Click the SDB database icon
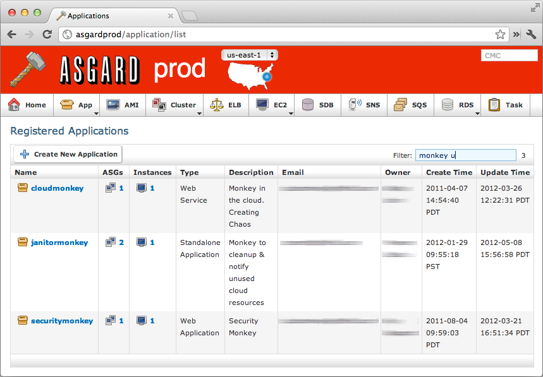 (307, 105)
